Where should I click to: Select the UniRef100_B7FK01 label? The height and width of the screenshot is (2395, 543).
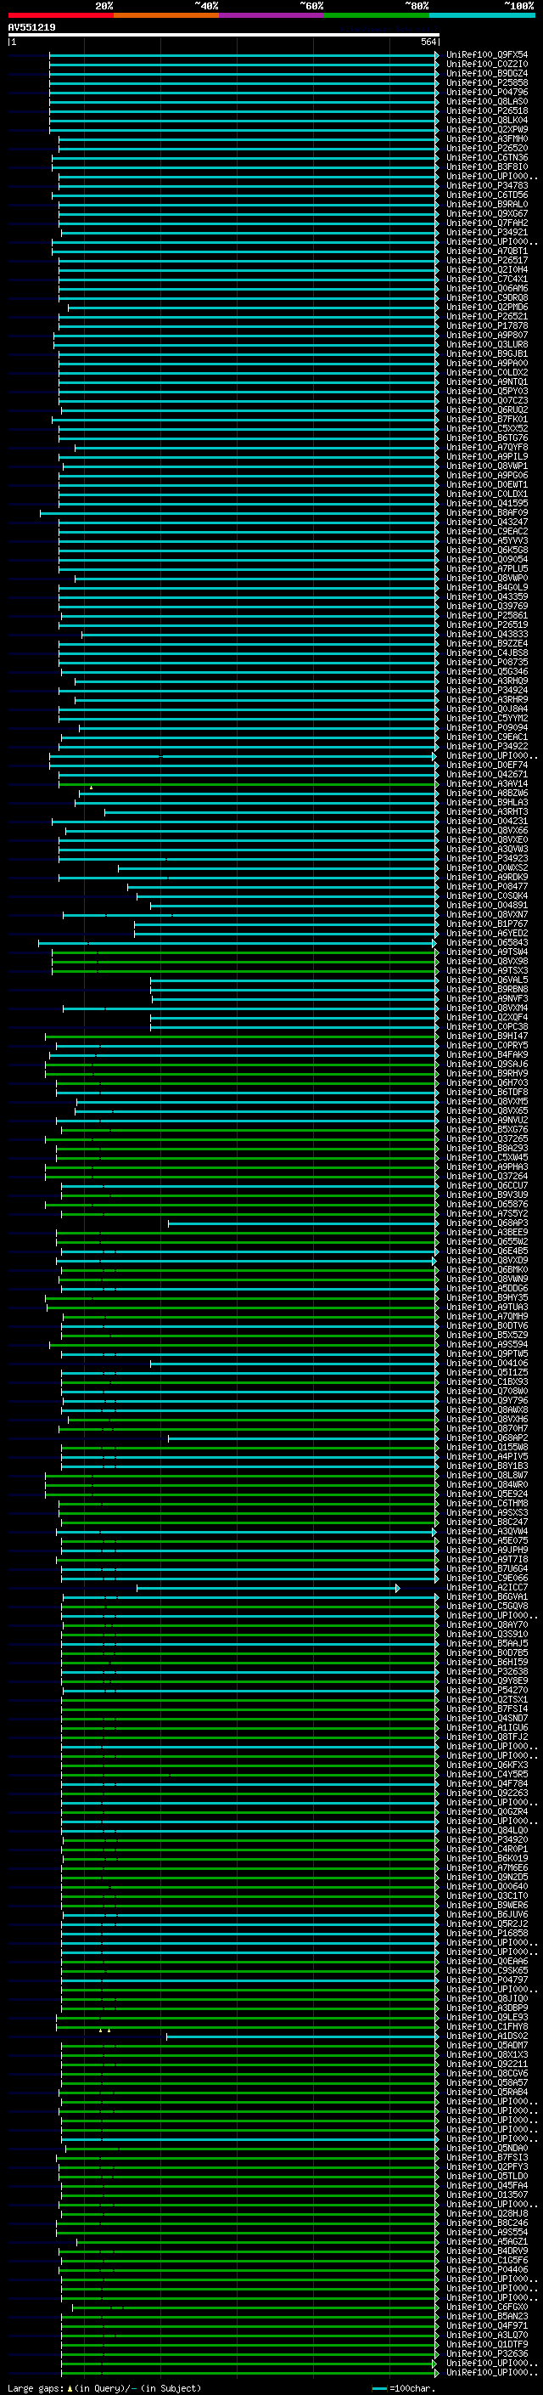pos(487,420)
